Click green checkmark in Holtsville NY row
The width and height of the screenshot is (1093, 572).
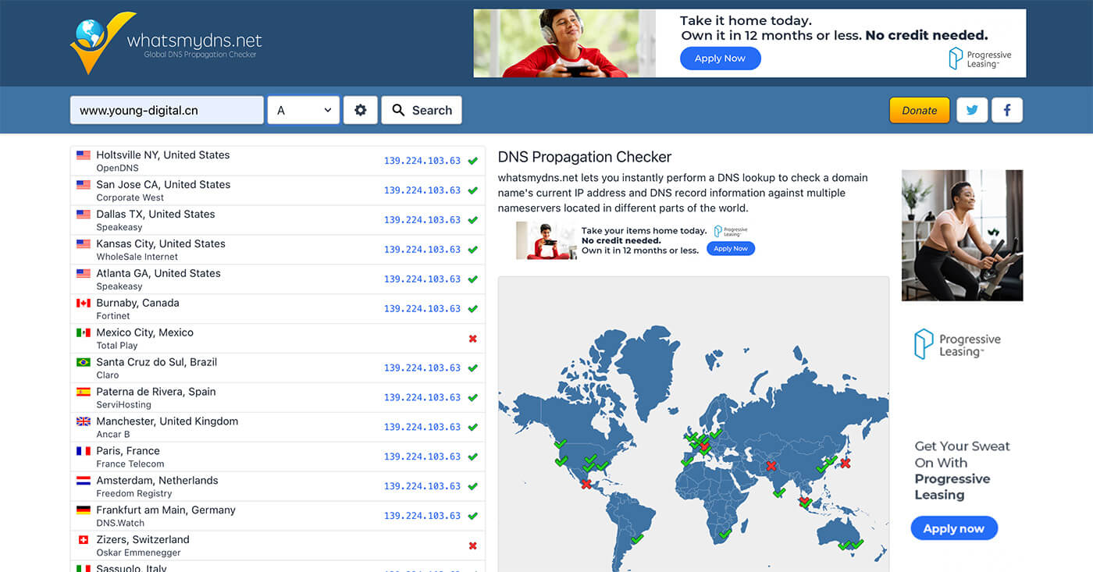[472, 161]
